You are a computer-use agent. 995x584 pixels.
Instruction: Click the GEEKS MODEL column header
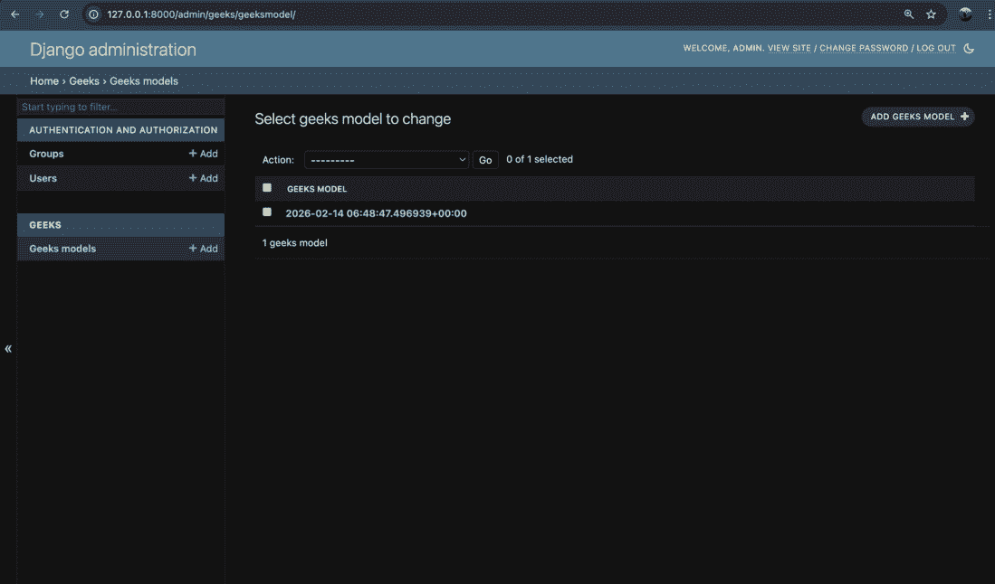[317, 189]
